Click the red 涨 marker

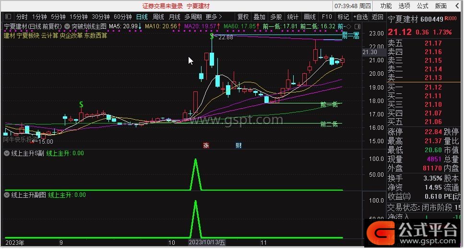pyautogui.click(x=206, y=146)
